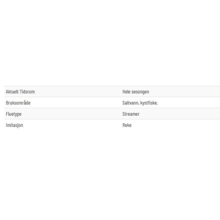
Task: Click the 'Reke' imitation value
Action: tap(126, 125)
